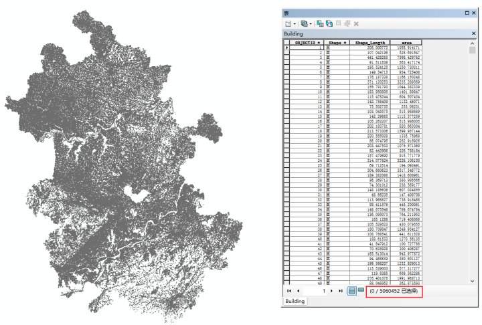Click the Zoom To Selected icon
482x325 pixels.
[347, 23]
